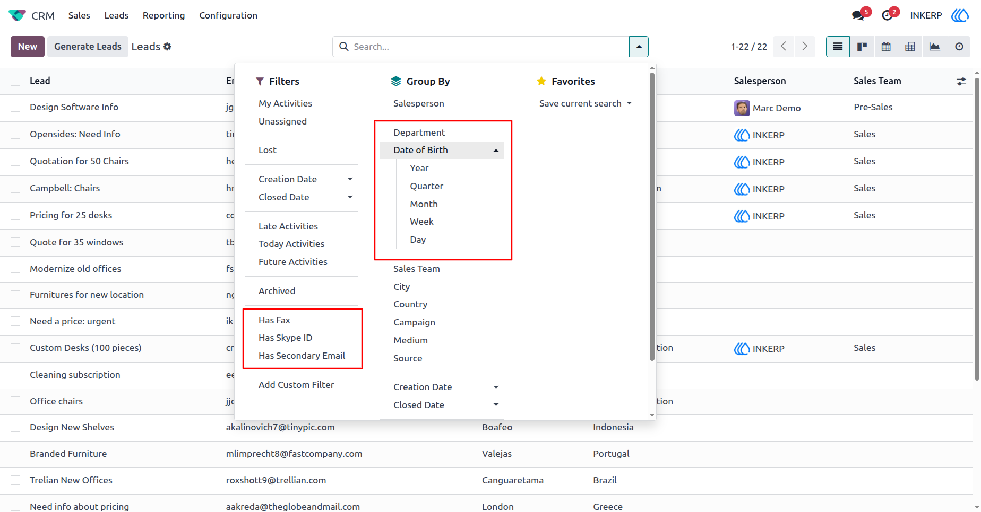Click the Favorites star icon
The width and height of the screenshot is (981, 512).
pyautogui.click(x=541, y=81)
